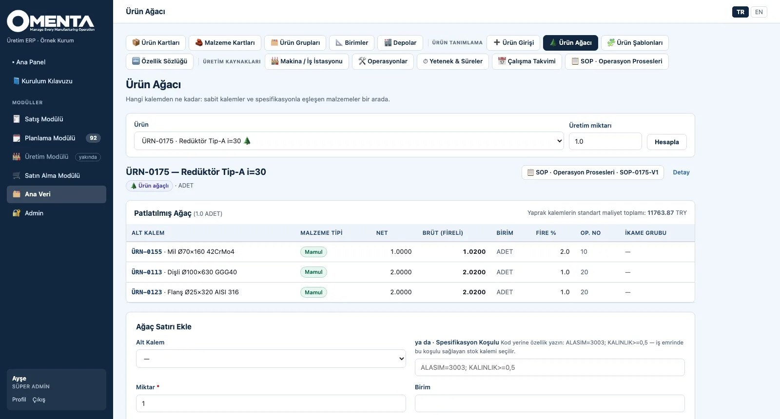This screenshot has height=419, width=780.
Task: Select the active Ürün Ağacı tab
Action: [x=570, y=43]
